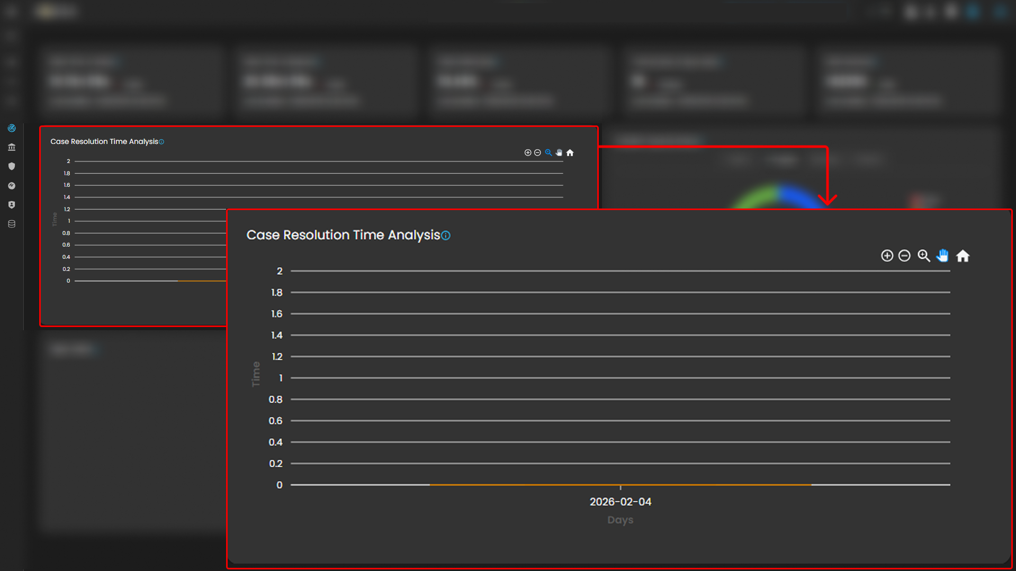This screenshot has height=571, width=1016.
Task: Zoom in using plus icon on enlarged chart
Action: pyautogui.click(x=887, y=256)
